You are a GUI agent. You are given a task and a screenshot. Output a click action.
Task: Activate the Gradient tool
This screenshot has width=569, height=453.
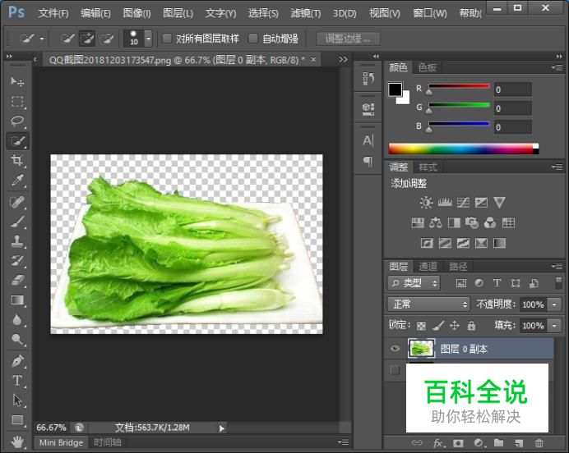[17, 301]
